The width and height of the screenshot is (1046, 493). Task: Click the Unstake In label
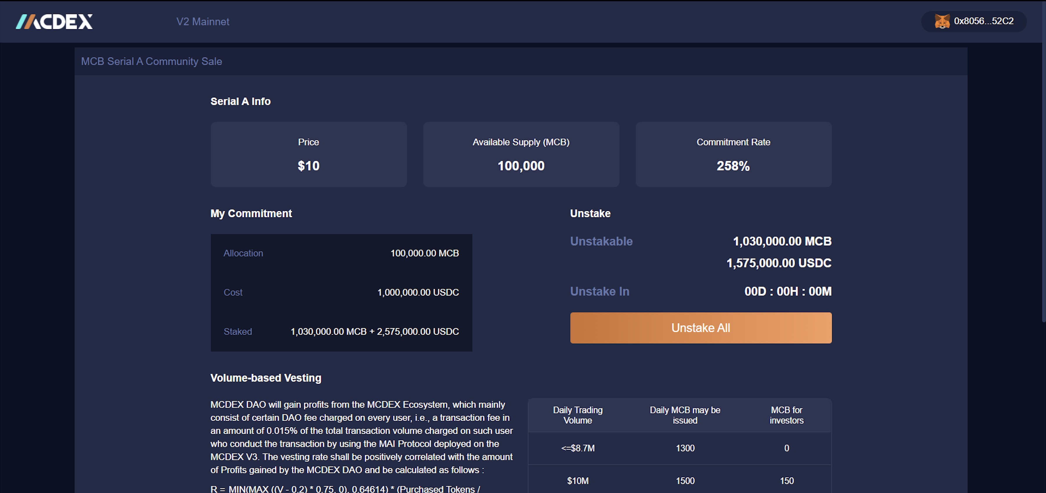pyautogui.click(x=600, y=291)
